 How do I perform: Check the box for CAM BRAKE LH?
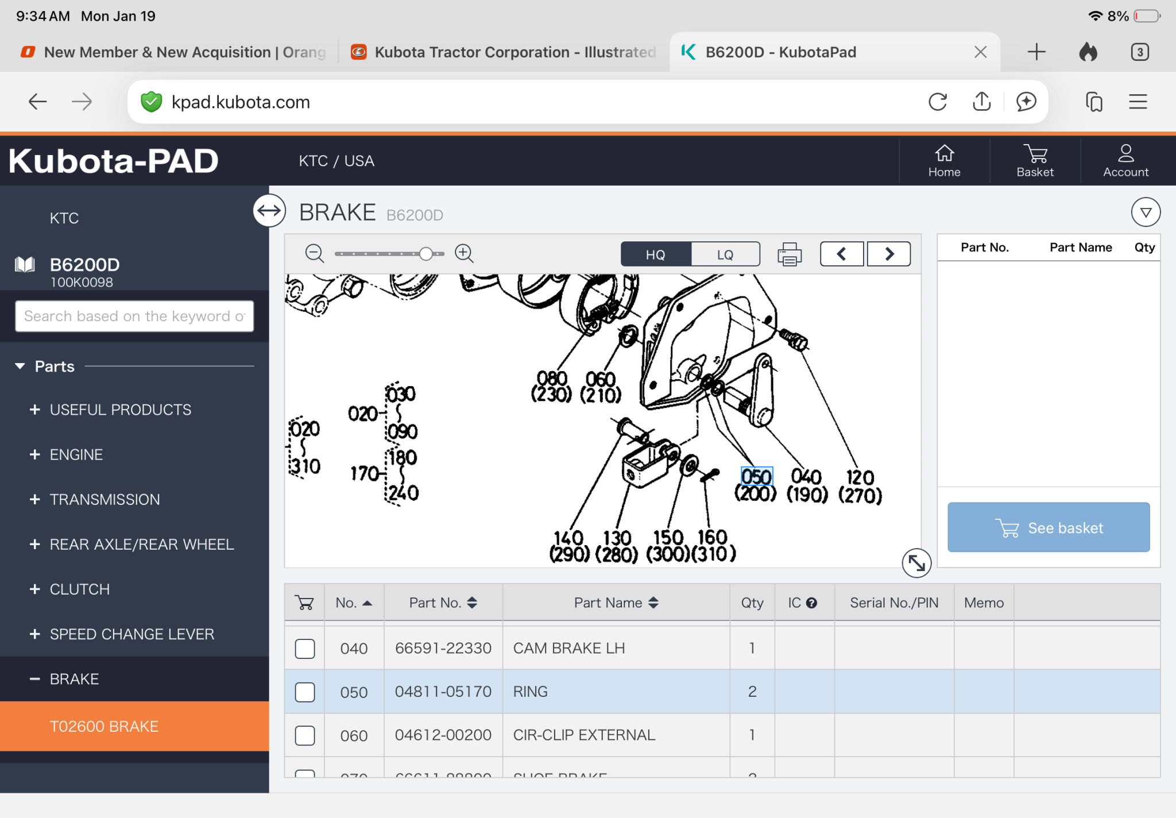click(305, 649)
